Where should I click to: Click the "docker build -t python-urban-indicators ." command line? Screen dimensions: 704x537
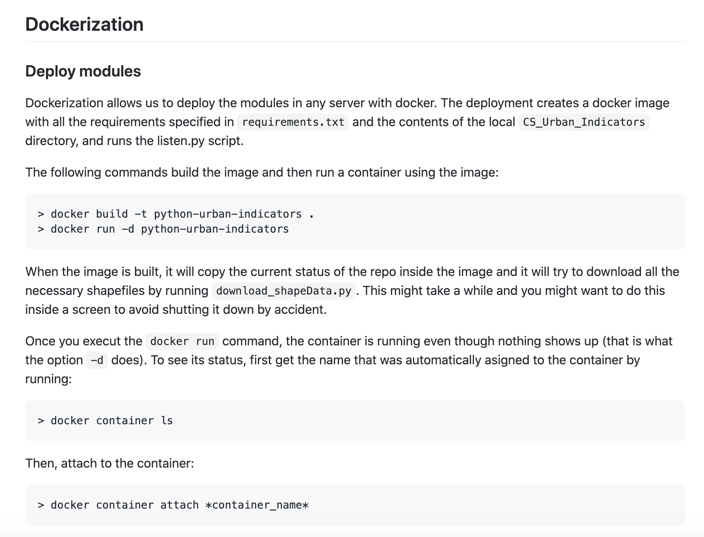(x=176, y=214)
